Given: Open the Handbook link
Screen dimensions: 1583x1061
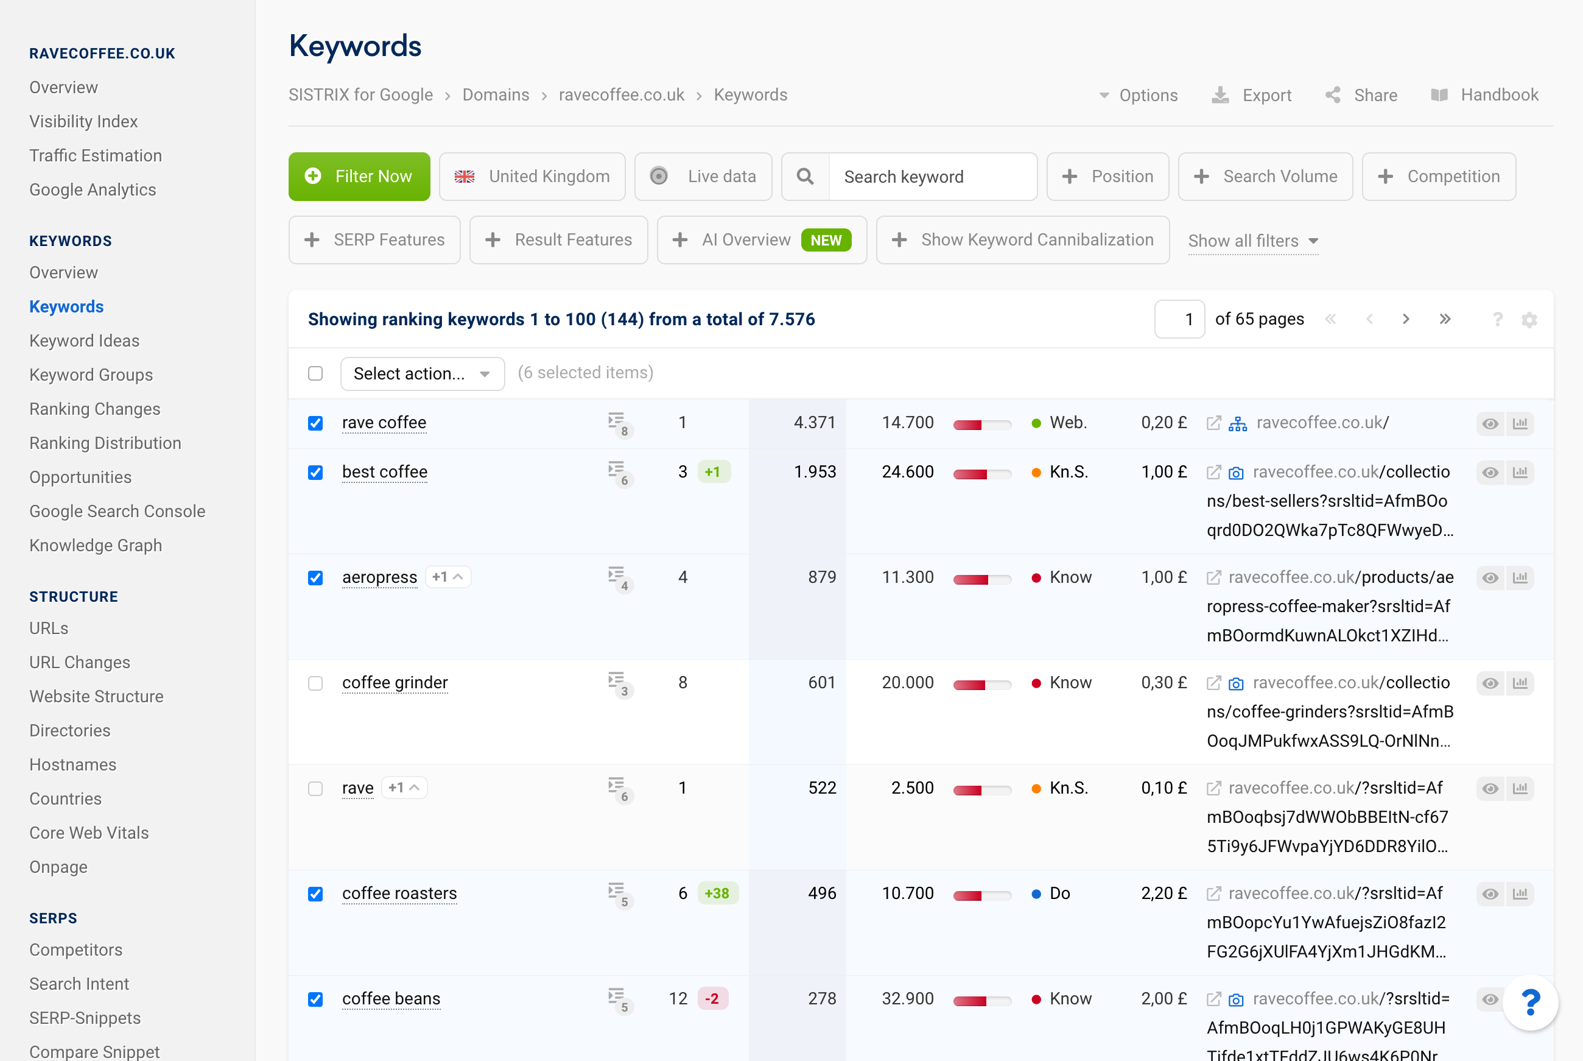Looking at the screenshot, I should (1485, 96).
